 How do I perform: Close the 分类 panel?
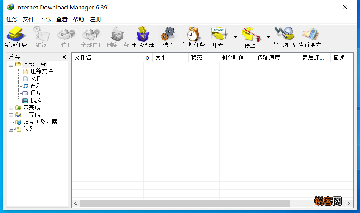pyautogui.click(x=64, y=57)
